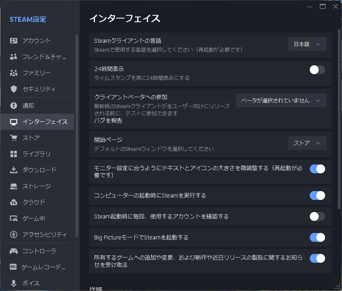Open the ダウンロード settings tab
The height and width of the screenshot is (291, 342).
click(x=37, y=170)
